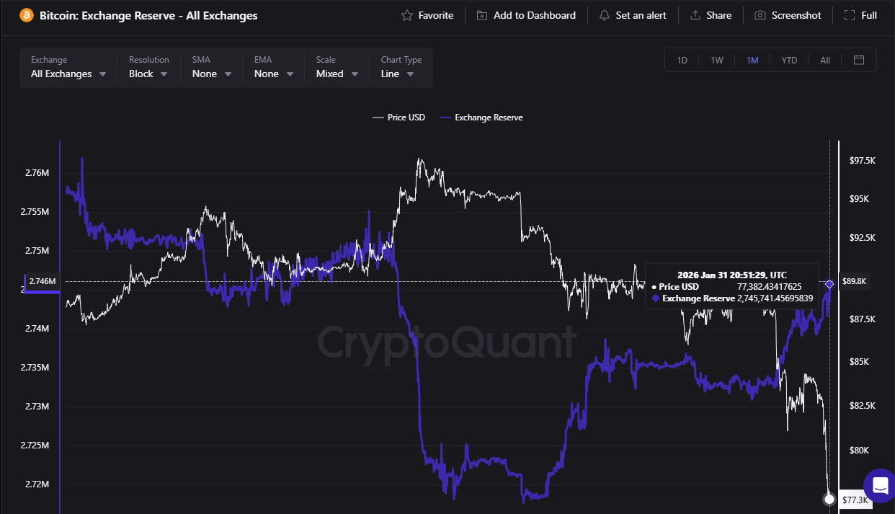
Task: Click the Exchange Reserve diamond marker on chart
Action: tap(829, 284)
